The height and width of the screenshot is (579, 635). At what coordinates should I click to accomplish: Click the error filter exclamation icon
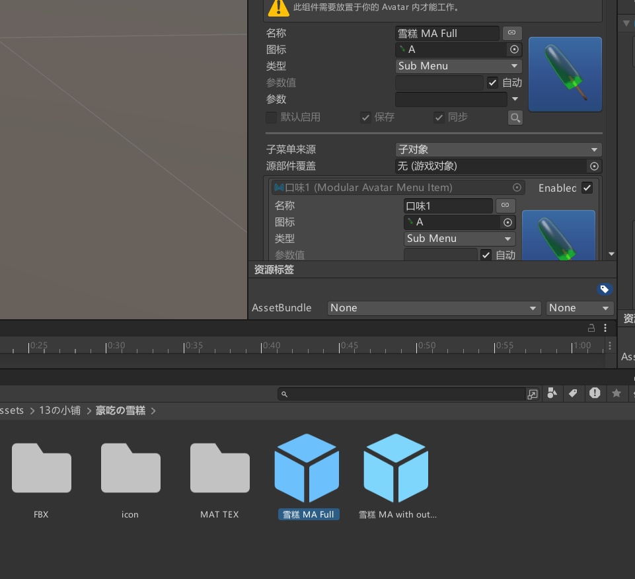(595, 393)
